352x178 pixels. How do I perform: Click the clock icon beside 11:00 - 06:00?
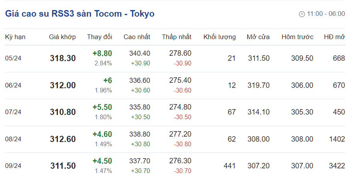click(302, 14)
